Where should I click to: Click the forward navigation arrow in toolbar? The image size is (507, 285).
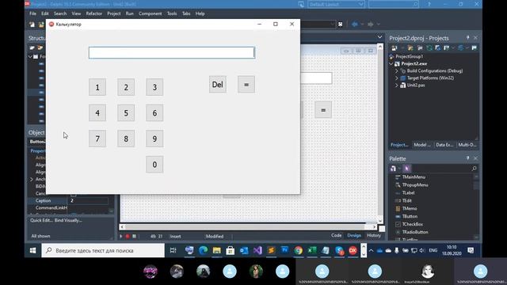(x=371, y=25)
